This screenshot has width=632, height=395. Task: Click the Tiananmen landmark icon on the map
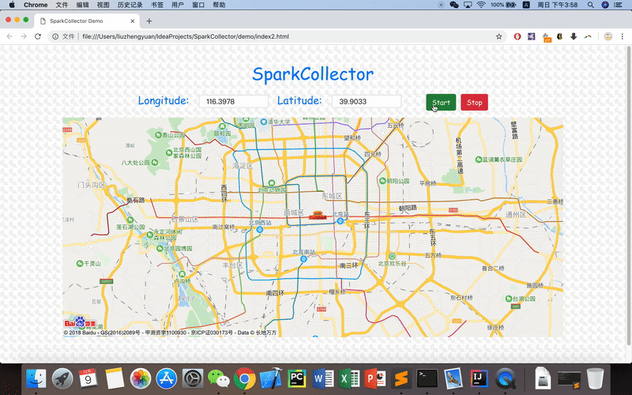click(318, 215)
